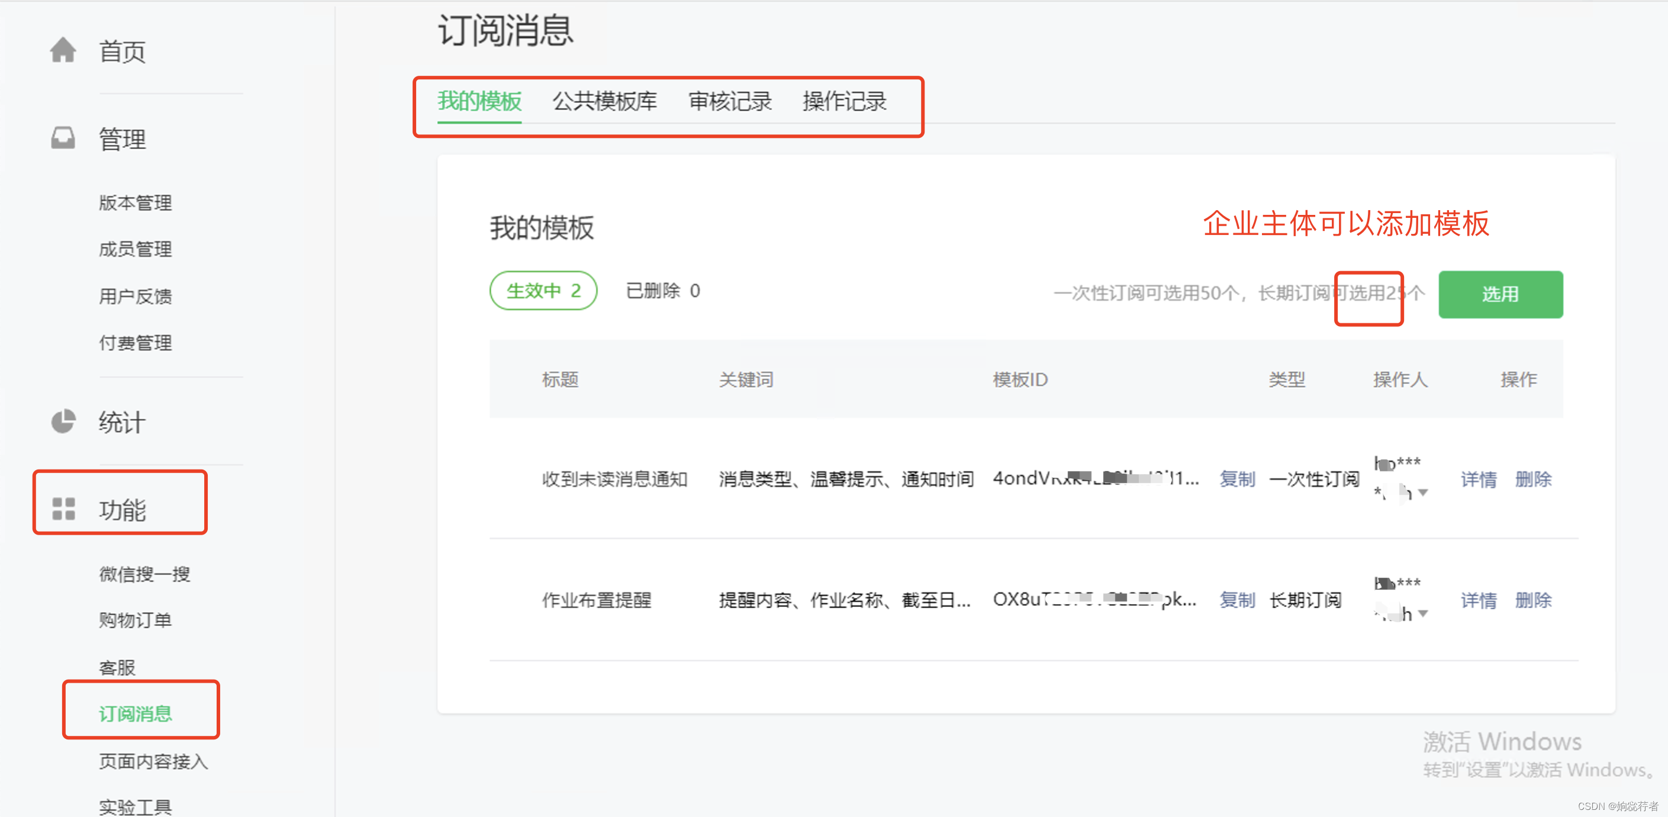Open 客服 in sidebar
Viewport: 1668px width, 817px height.
tap(117, 667)
